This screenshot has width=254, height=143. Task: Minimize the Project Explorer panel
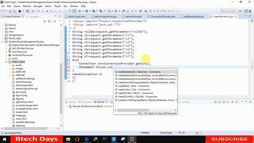click(55, 16)
